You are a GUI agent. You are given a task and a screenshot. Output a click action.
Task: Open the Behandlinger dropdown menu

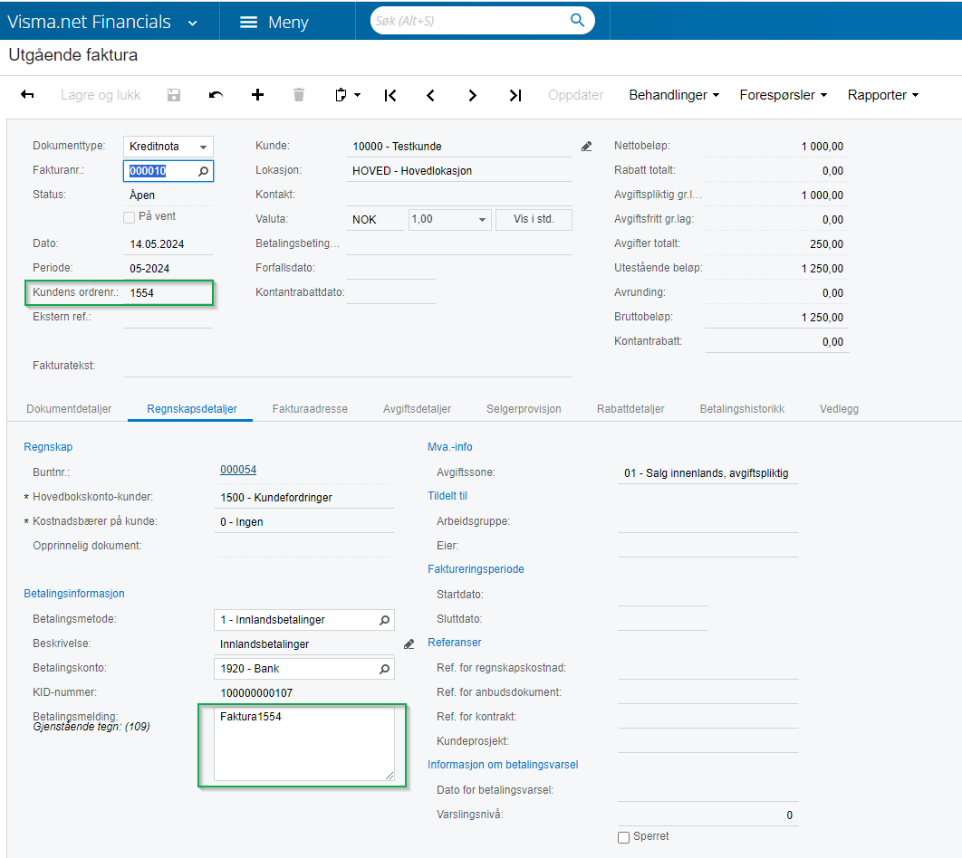tap(674, 95)
